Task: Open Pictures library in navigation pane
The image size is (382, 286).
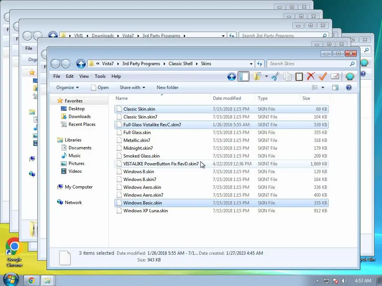Action: pyautogui.click(x=73, y=163)
